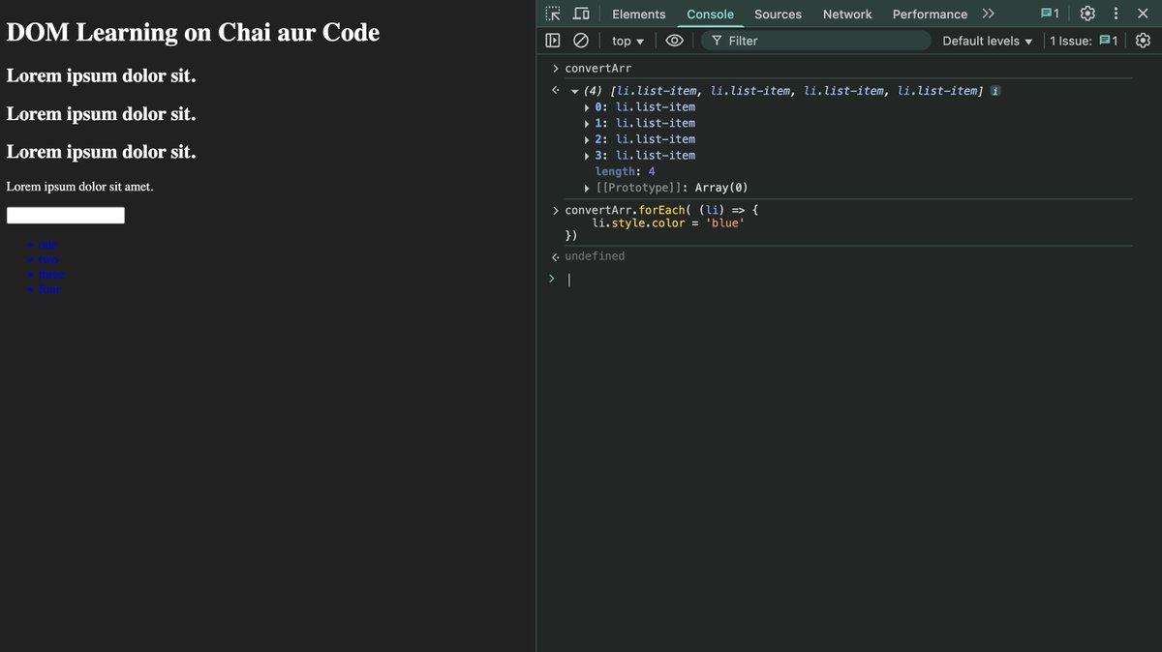
Task: Focus the console Filter input
Action: (x=815, y=41)
